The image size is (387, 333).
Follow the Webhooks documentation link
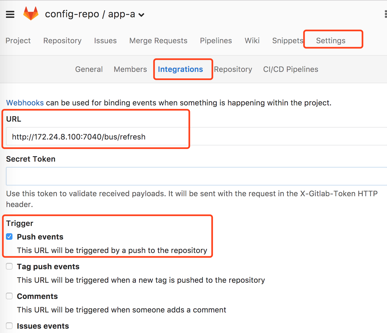(25, 103)
